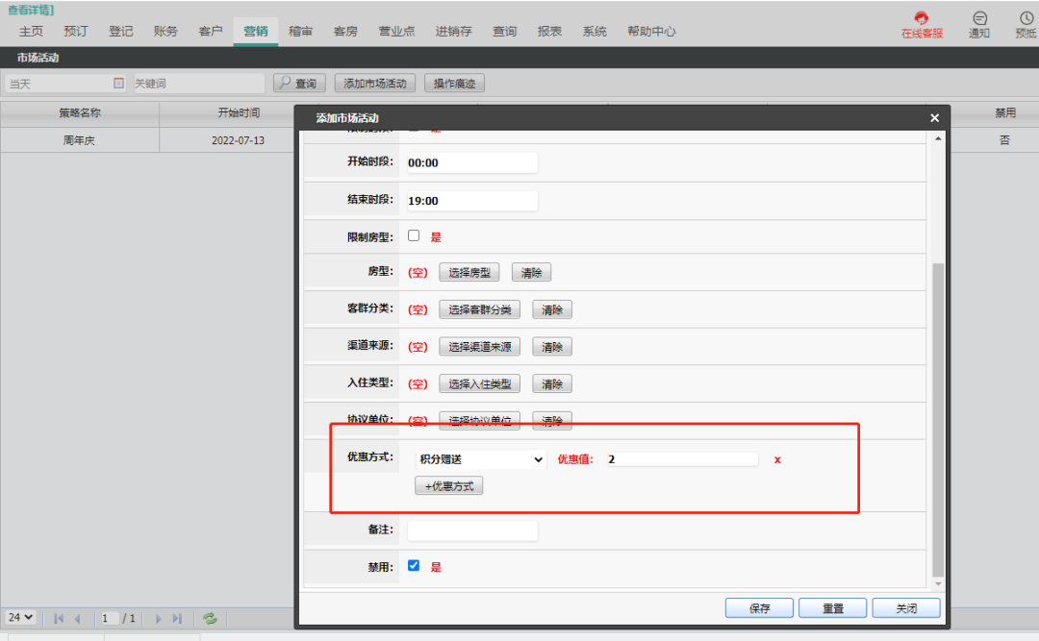Go to last page in pager
Image resolution: width=1039 pixels, height=641 pixels.
coord(177,619)
